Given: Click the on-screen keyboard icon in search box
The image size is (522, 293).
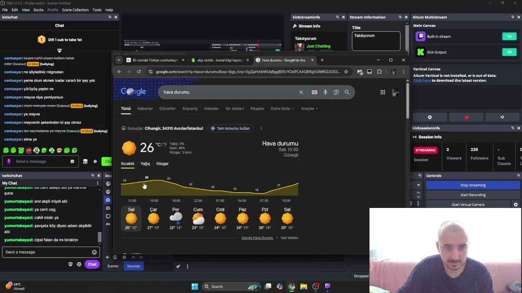Looking at the screenshot, I should tap(314, 92).
